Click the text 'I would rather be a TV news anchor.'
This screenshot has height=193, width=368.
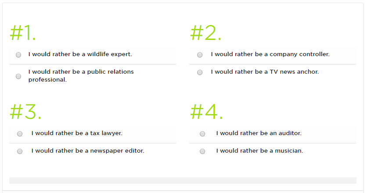(x=265, y=72)
